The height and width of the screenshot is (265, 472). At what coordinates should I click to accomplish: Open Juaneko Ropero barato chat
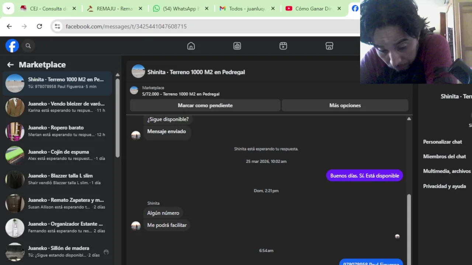pos(57,131)
